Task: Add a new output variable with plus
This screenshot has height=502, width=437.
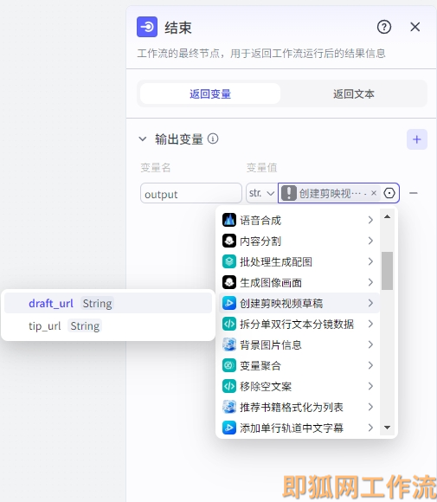Action: 416,139
